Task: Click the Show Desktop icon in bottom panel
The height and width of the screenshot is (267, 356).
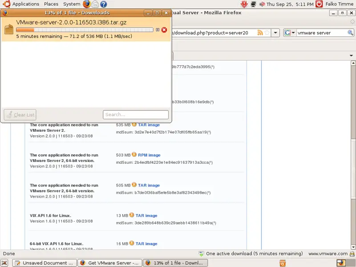Action: (x=4, y=263)
